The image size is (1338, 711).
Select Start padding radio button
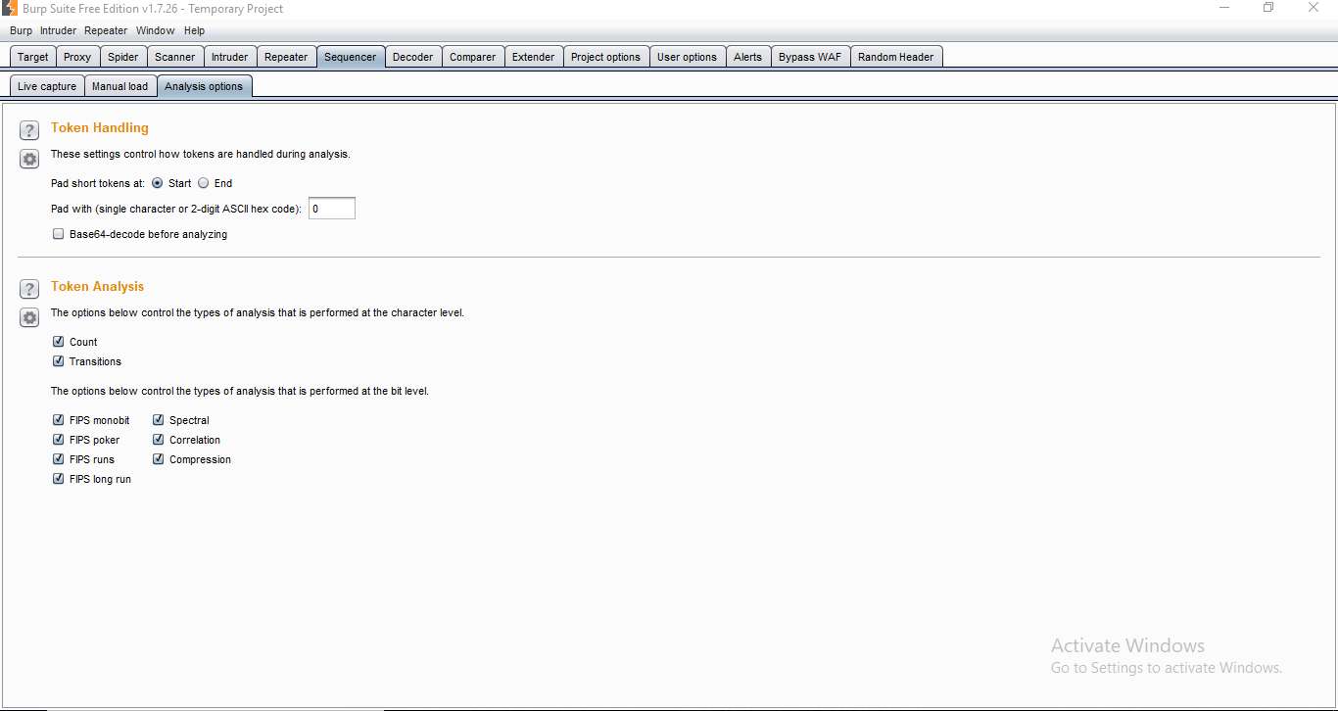pos(157,183)
